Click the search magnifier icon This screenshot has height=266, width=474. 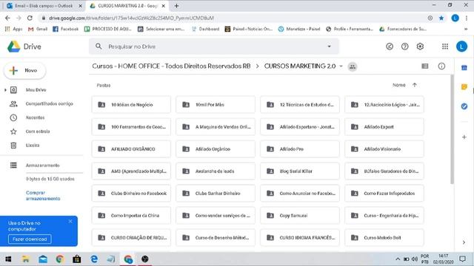(x=99, y=47)
